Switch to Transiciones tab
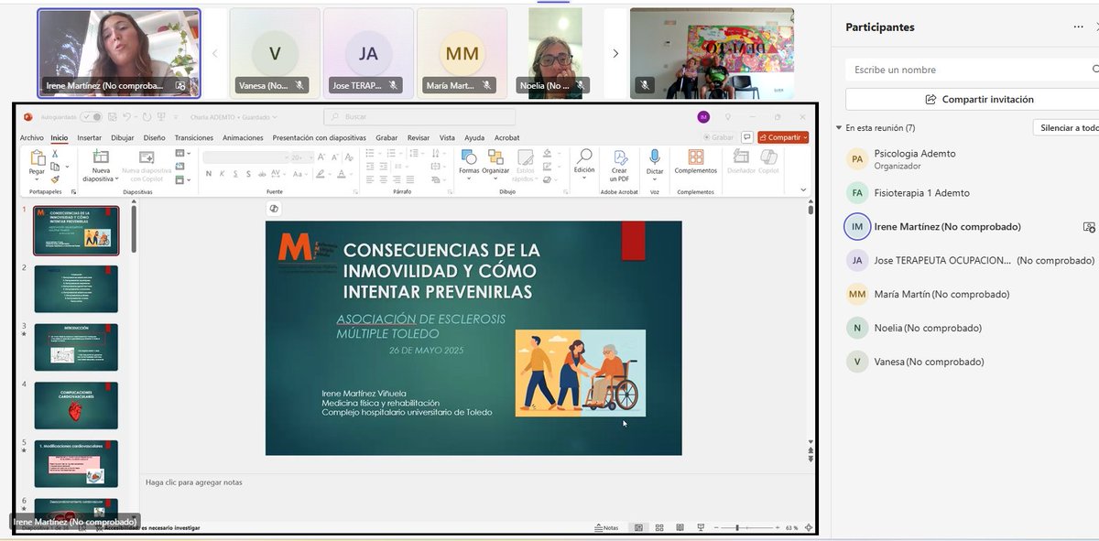 (194, 137)
